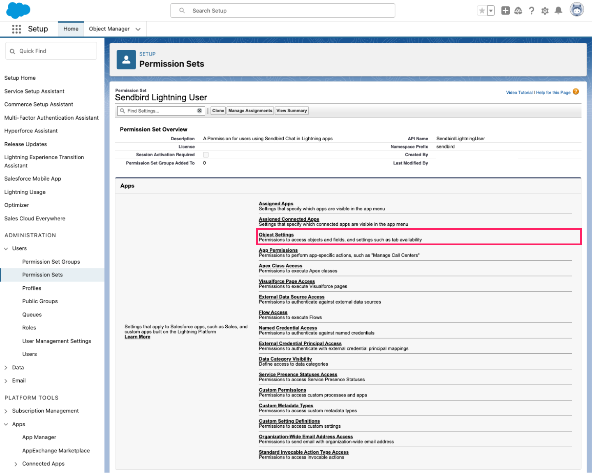
Task: Open Data Category Visibility link
Action: tap(285, 359)
